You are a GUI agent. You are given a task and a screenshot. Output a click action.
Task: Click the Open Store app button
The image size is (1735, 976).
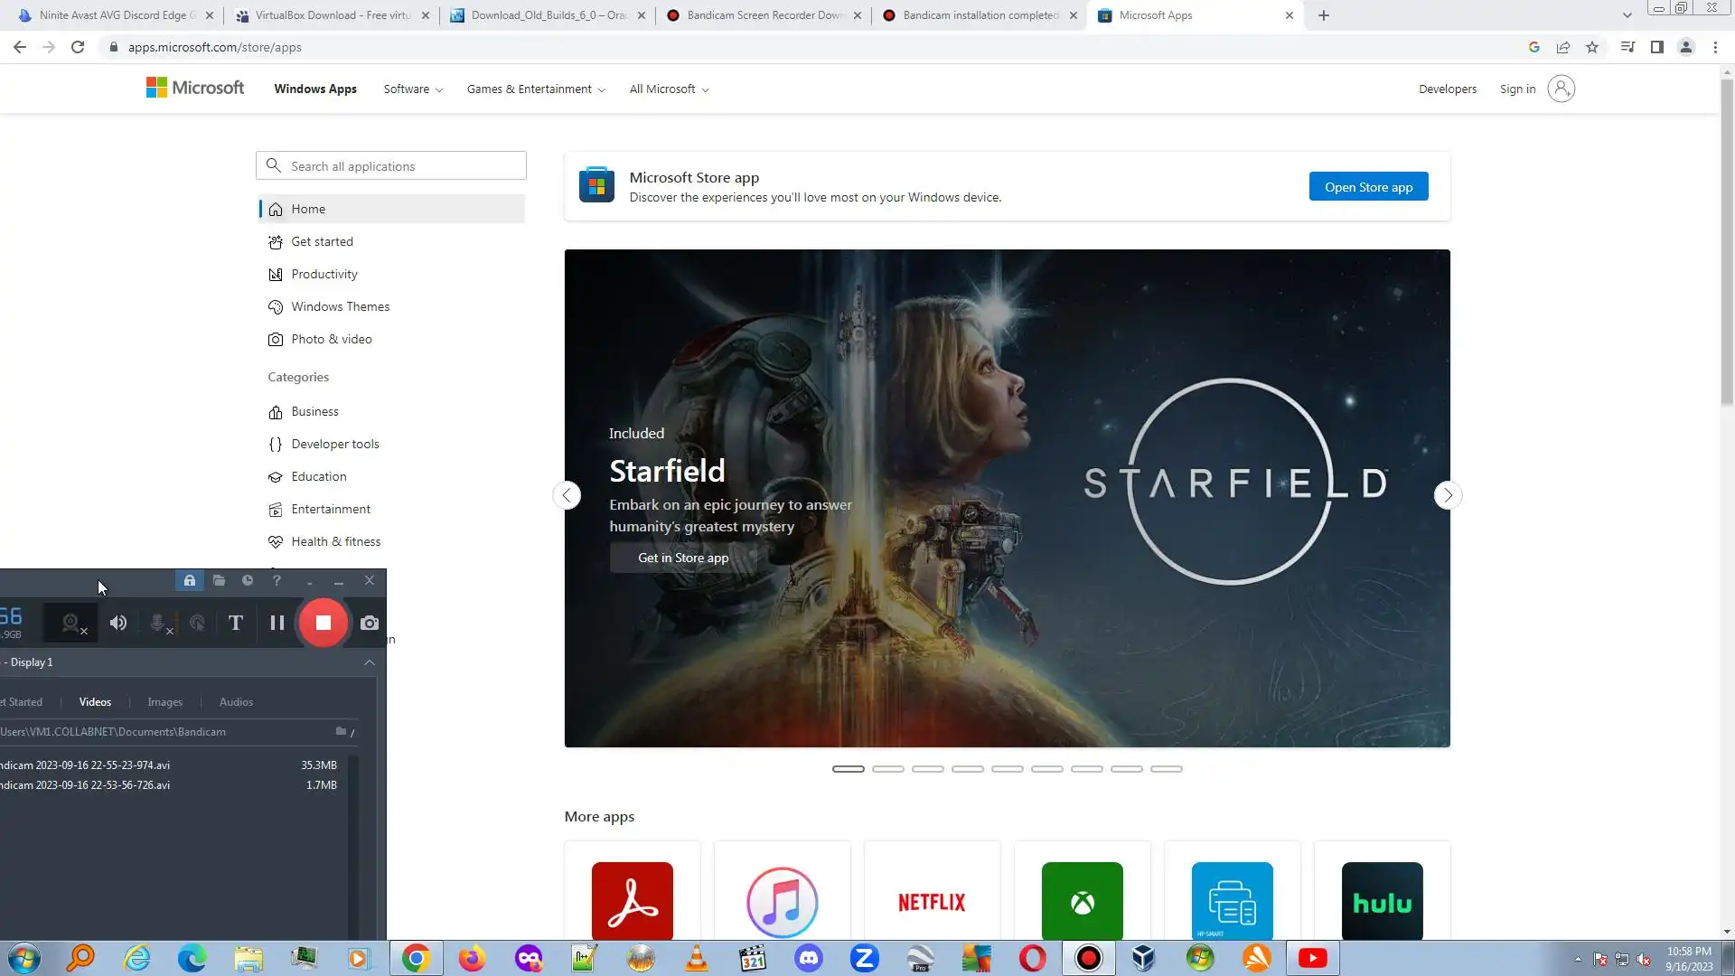click(1368, 187)
